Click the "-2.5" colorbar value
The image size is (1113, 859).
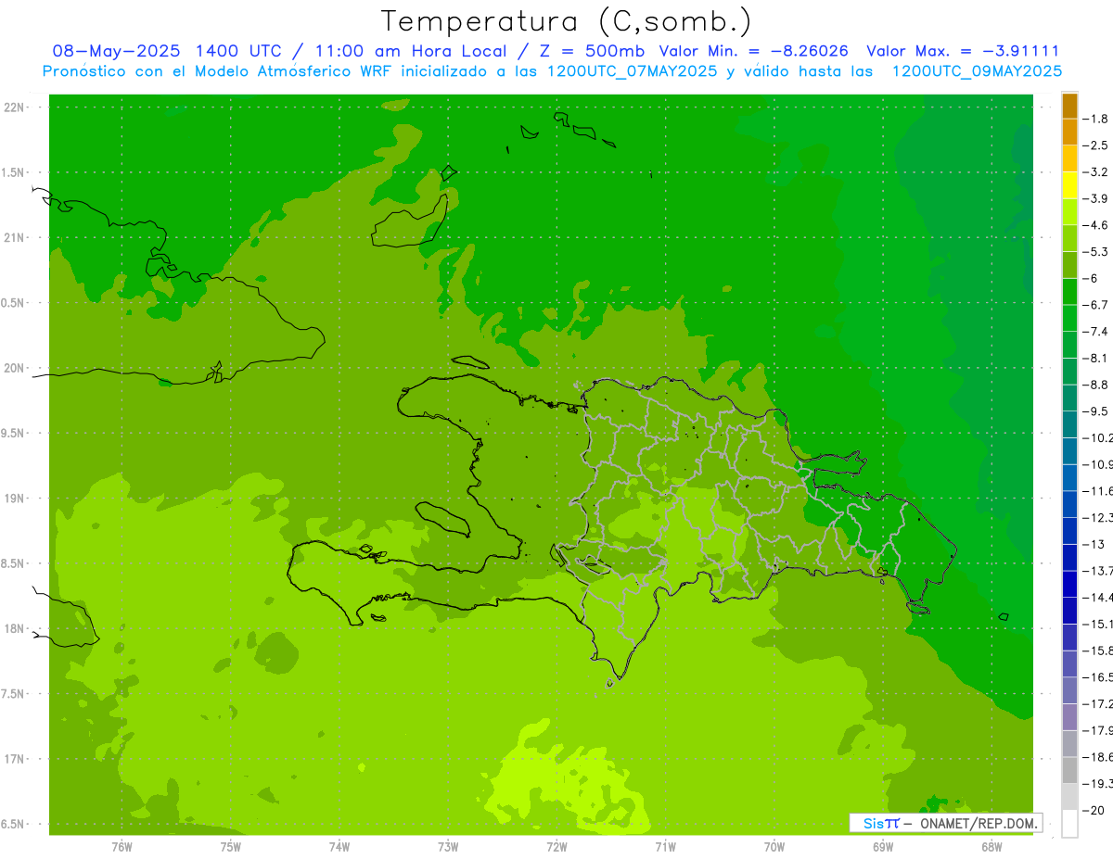click(1095, 145)
